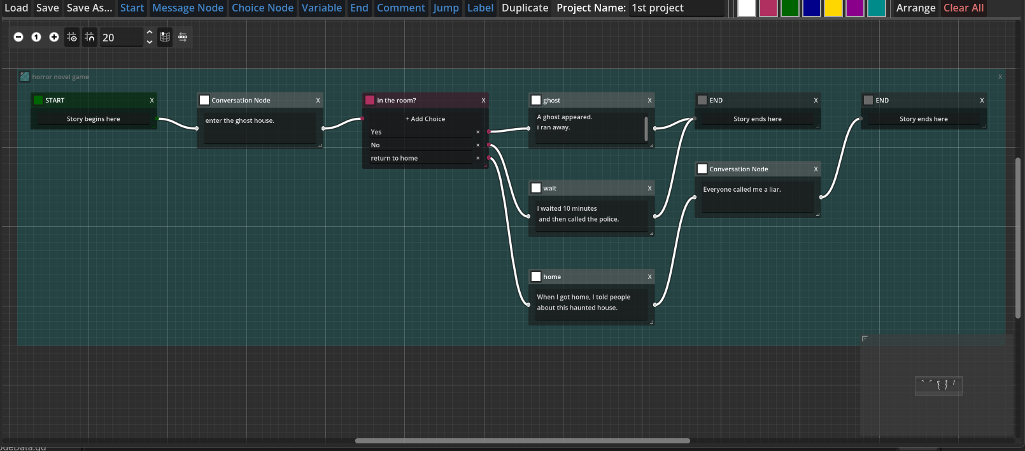The image size is (1025, 451).
Task: Click the zoom out minus icon
Action: [x=18, y=37]
